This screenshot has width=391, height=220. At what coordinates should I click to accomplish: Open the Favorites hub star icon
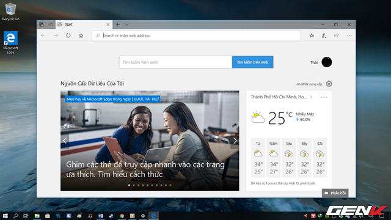pos(312,35)
